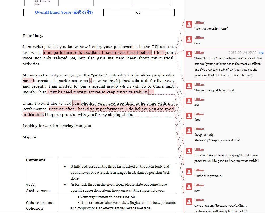Click the highlighted phrase "Because after I"
Screen dimensions: 265x213
pos(63,109)
